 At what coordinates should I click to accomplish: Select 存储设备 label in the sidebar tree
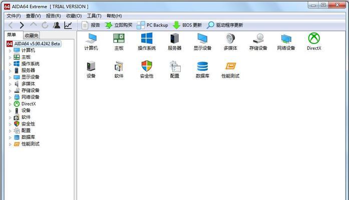tap(30, 90)
